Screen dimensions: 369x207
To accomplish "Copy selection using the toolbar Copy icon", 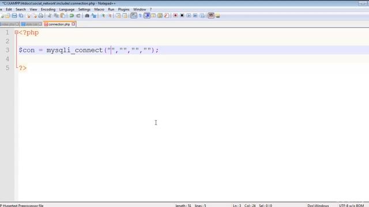I will (56, 16).
